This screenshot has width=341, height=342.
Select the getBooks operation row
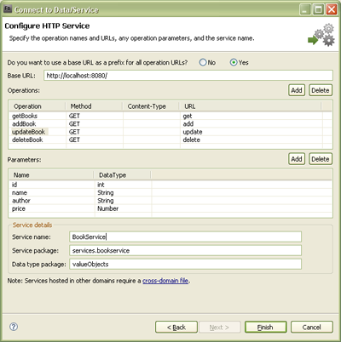(x=170, y=116)
